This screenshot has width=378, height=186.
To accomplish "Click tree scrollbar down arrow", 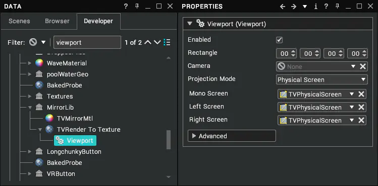I will point(169,177).
